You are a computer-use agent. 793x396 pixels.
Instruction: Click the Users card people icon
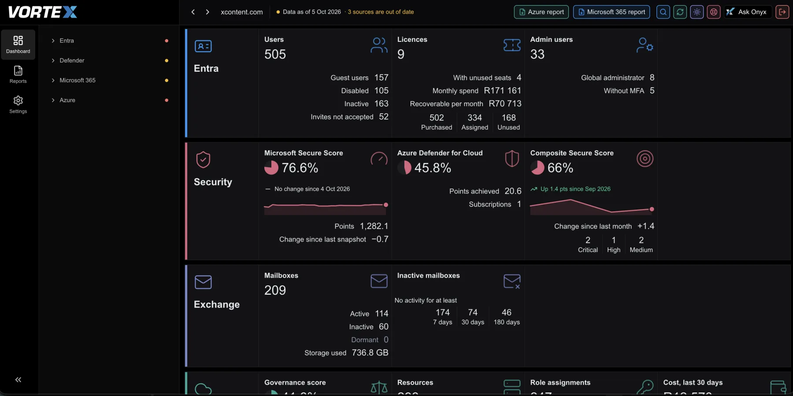[379, 45]
